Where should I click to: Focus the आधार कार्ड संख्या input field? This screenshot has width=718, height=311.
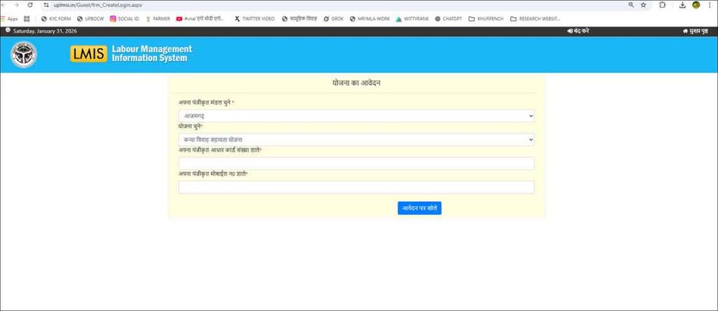click(356, 164)
